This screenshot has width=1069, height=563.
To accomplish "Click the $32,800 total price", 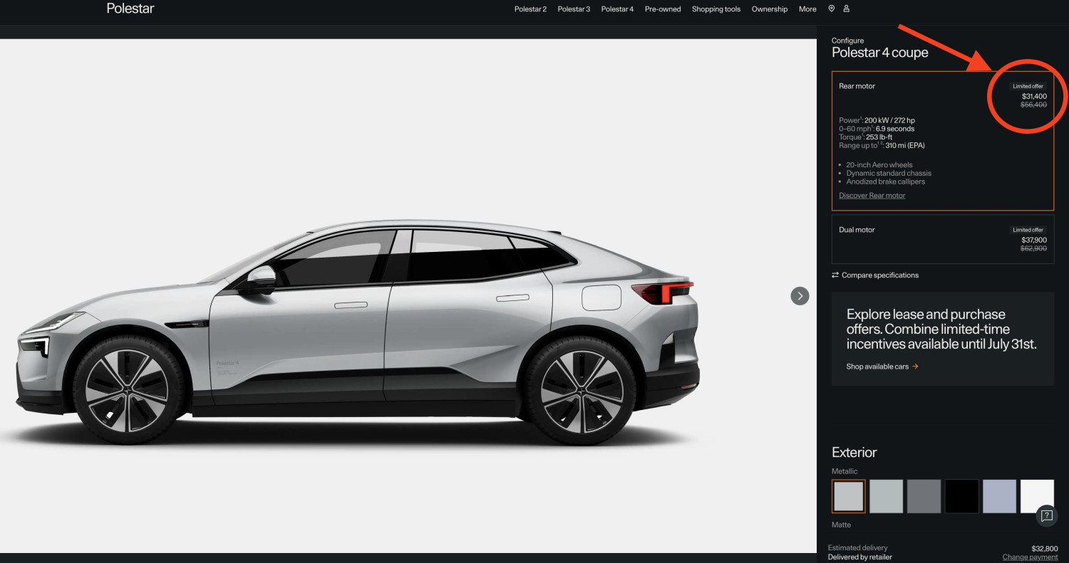I will pos(1045,549).
